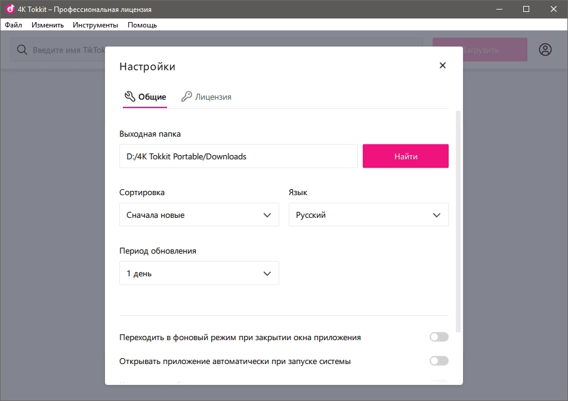Expand the Период обновления dropdown
568x401 pixels.
[199, 273]
